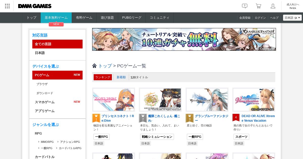The height and width of the screenshot is (159, 303).
Task: Choose 一般RPG sidebar sub-item
Action: pos(46,148)
